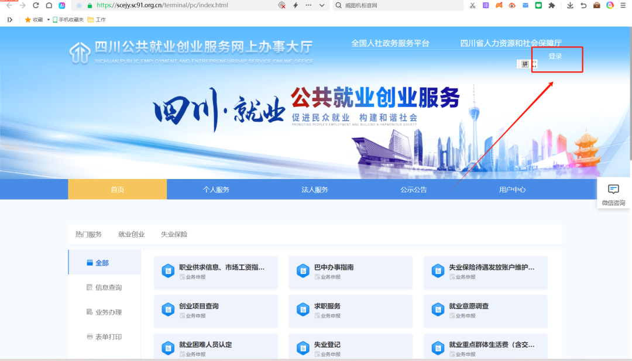Viewport: 632px width, 361px height.
Task: Click the 登录 login link
Action: [x=555, y=56]
